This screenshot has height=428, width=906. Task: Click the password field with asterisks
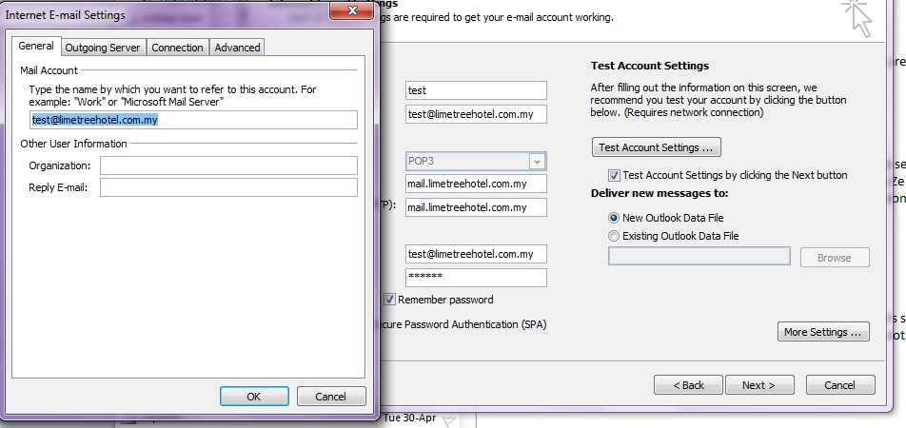tap(476, 278)
